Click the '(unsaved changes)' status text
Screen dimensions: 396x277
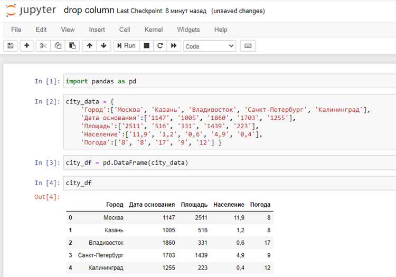coord(238,11)
